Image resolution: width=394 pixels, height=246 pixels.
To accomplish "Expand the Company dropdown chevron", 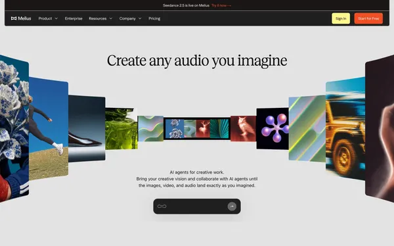I will [x=140, y=18].
